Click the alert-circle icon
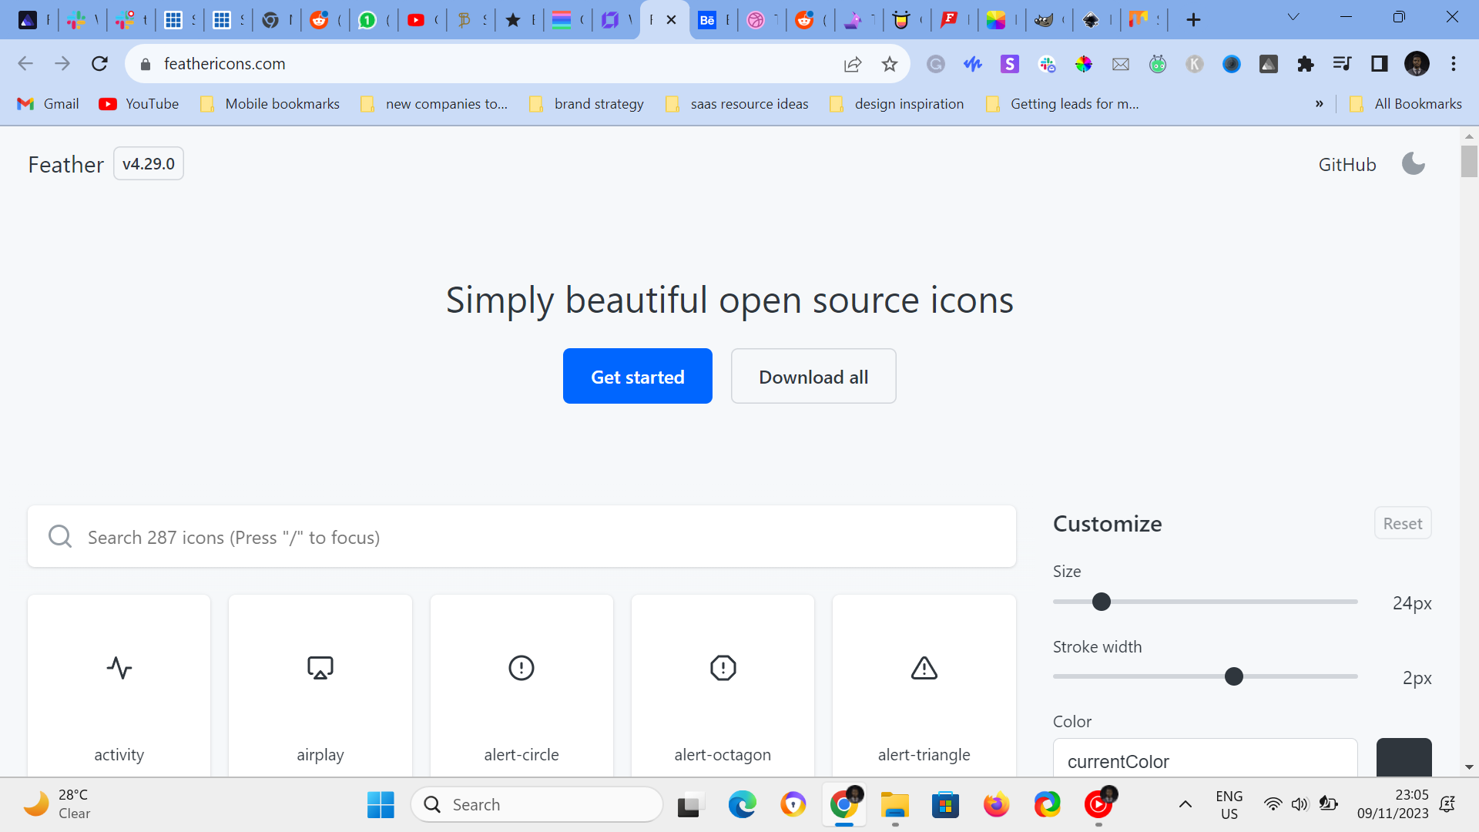 click(522, 668)
